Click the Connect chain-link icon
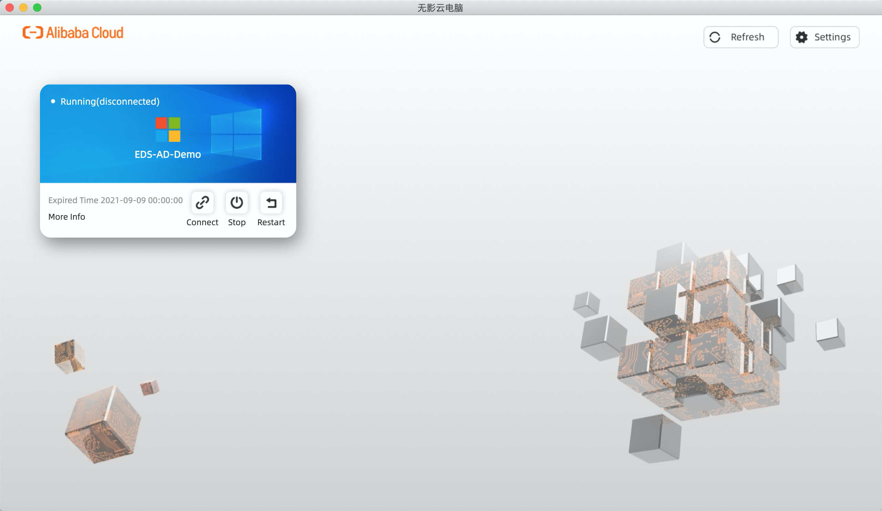This screenshot has width=882, height=511. coord(202,202)
